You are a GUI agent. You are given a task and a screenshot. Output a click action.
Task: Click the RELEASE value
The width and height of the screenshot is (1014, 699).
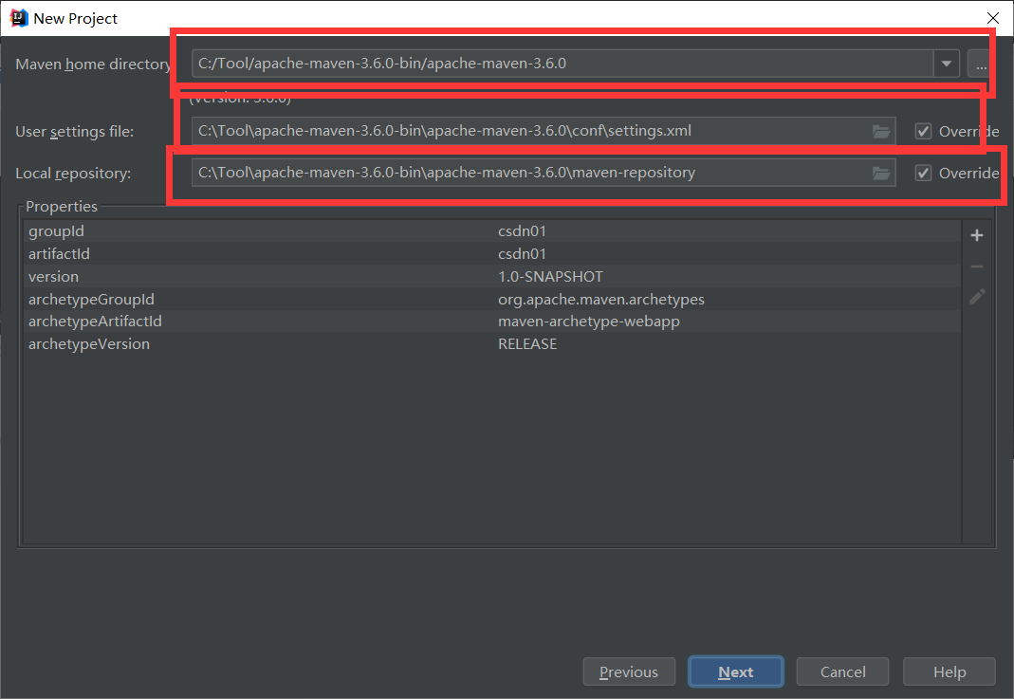(527, 344)
